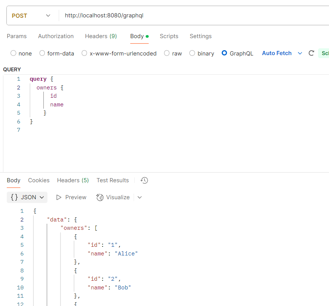Image resolution: width=329 pixels, height=306 pixels.
Task: Expand the Auto Fetch dropdown arrow
Action: click(300, 53)
